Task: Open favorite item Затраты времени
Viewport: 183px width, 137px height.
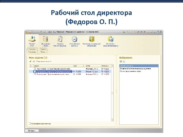Action: (x=139, y=66)
